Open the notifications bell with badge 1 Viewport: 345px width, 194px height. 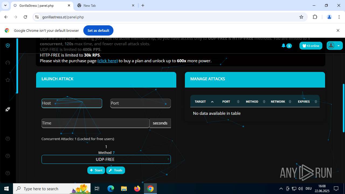point(287,46)
